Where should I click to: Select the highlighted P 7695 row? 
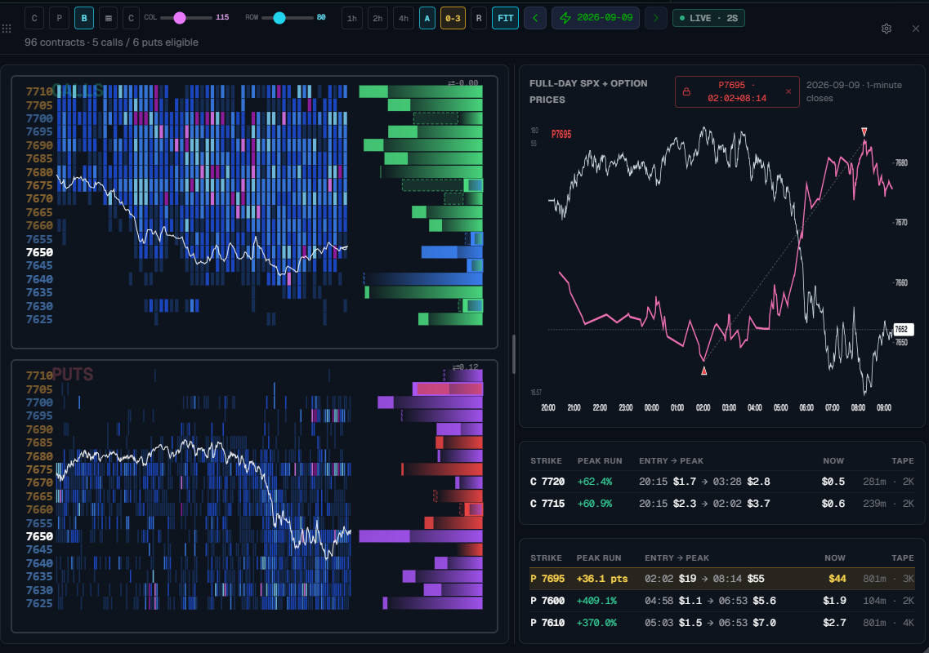[x=721, y=579]
